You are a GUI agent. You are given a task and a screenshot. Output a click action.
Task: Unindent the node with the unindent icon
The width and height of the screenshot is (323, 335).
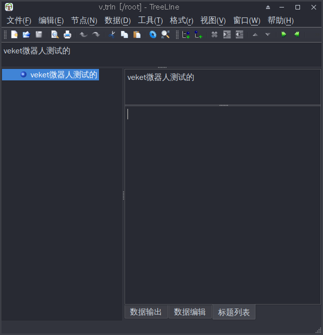pyautogui.click(x=239, y=34)
